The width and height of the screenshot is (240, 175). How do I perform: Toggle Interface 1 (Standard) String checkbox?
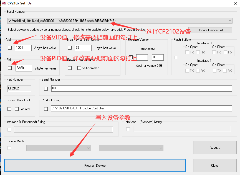128,129
